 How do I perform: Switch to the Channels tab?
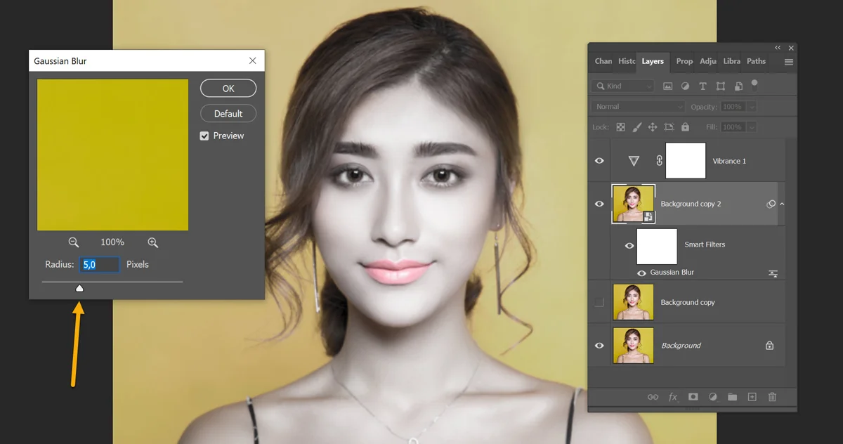(603, 61)
